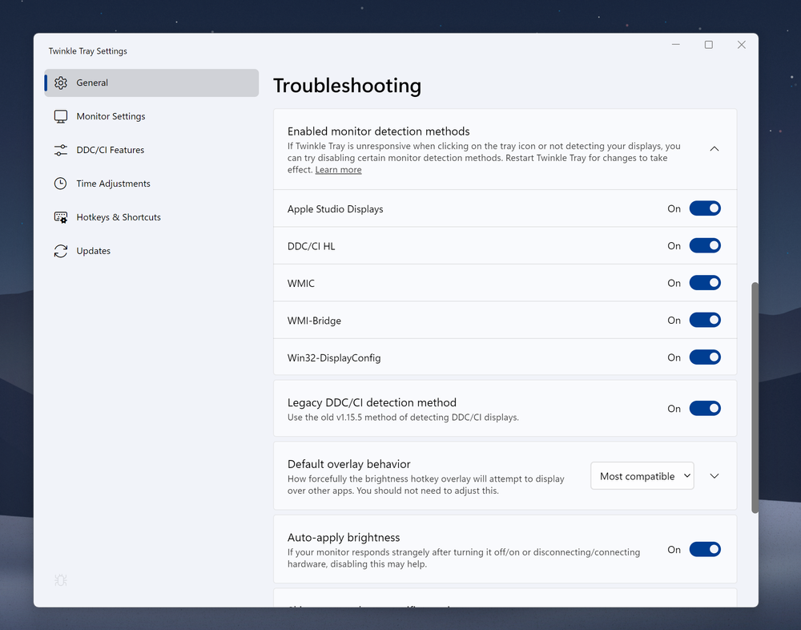The width and height of the screenshot is (801, 630).
Task: Switch off Auto-apply brightness
Action: (705, 549)
